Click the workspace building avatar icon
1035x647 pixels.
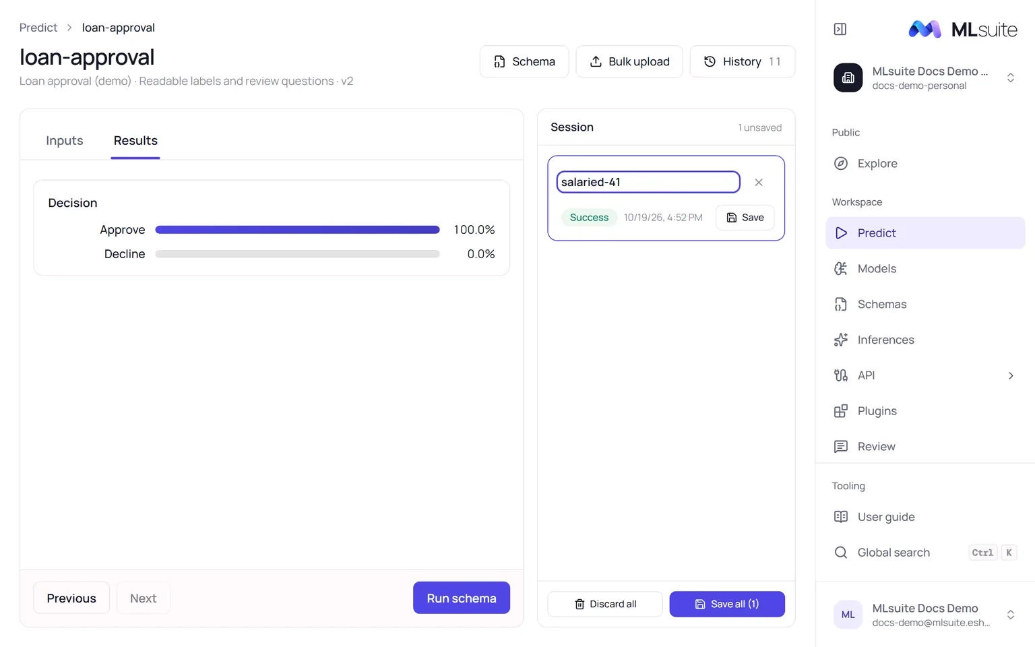tap(848, 78)
